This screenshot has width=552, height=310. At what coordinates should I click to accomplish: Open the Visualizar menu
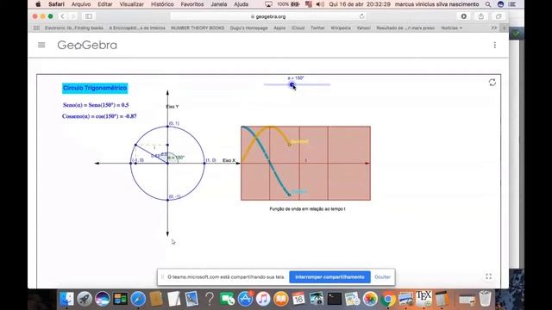132,4
